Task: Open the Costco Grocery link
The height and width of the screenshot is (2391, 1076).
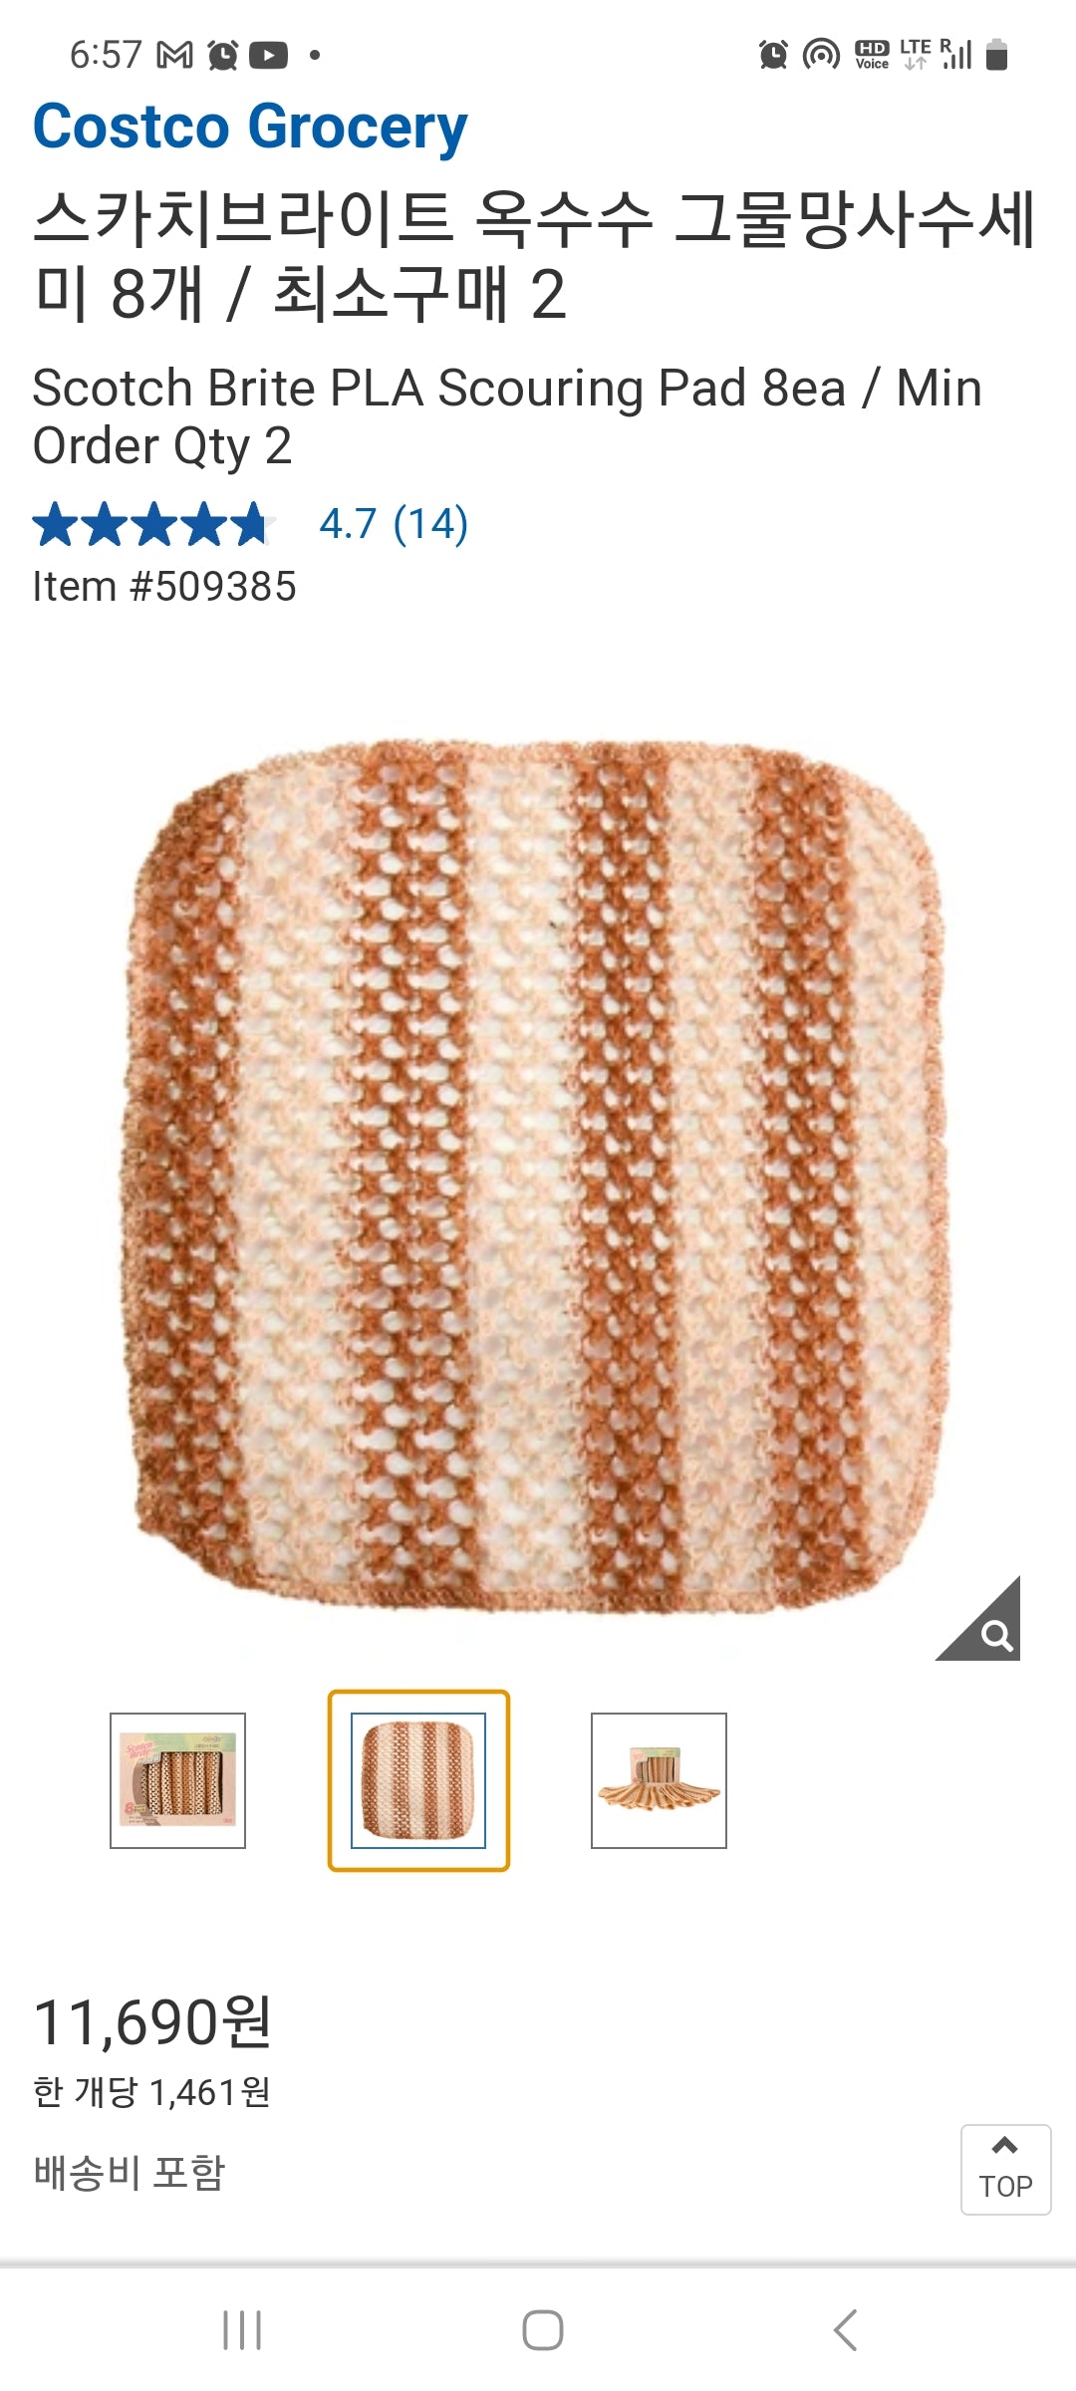Action: (250, 128)
